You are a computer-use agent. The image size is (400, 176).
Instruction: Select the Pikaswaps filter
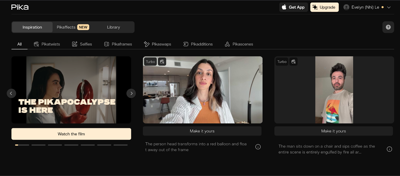(x=157, y=44)
